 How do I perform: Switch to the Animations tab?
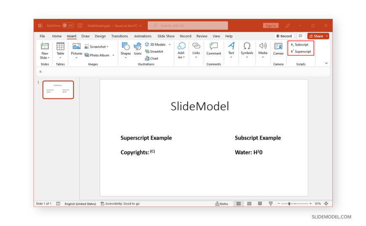143,36
